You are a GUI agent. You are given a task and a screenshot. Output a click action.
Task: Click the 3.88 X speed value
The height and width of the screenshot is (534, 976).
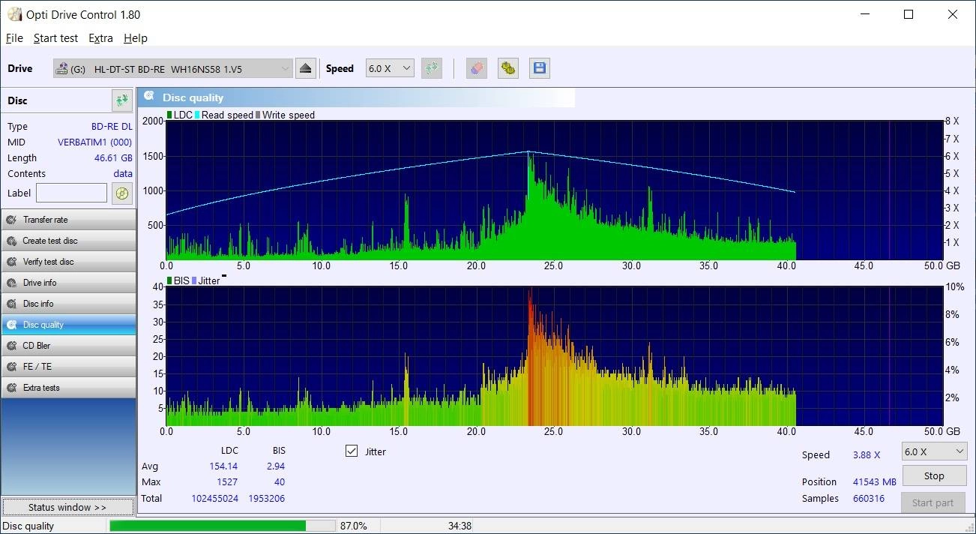[867, 455]
